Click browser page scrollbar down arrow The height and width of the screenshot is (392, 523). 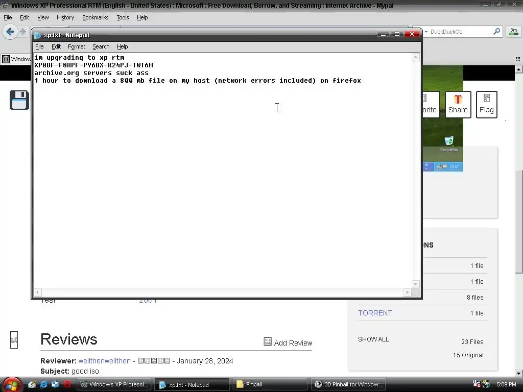[x=519, y=373]
